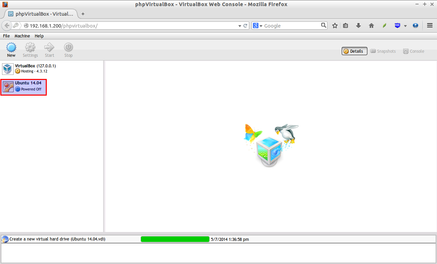This screenshot has height=264, width=437.
Task: Open the Machine menu
Action: pos(22,36)
